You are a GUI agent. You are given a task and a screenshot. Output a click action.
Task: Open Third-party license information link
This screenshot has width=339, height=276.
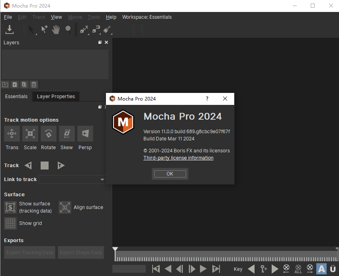178,158
